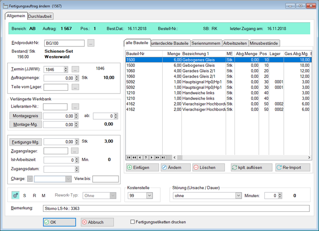Cancel with the Abbruch button
319x231 pixels.
coord(97,222)
